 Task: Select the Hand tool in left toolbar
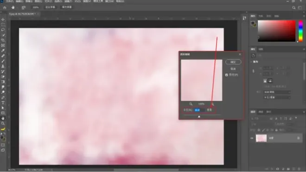click(x=3, y=118)
